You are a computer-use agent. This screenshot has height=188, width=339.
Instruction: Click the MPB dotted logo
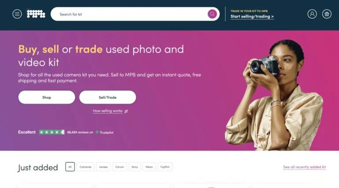pyautogui.click(x=36, y=14)
